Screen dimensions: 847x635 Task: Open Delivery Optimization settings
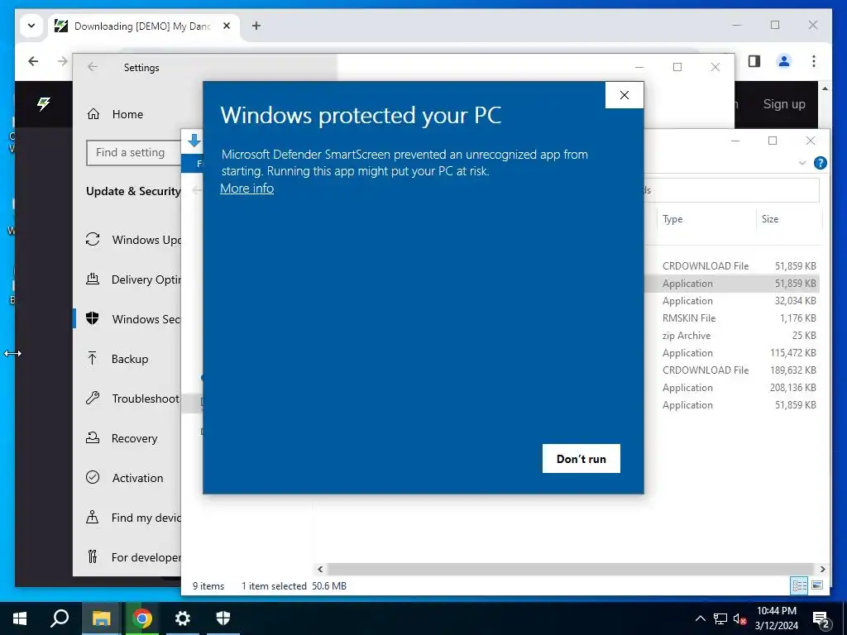click(x=133, y=279)
